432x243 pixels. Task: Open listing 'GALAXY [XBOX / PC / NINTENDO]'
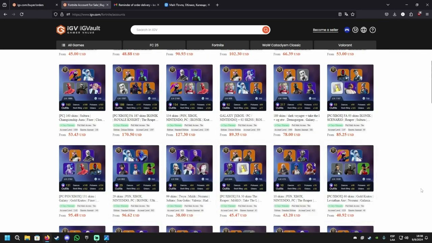tap(243, 118)
